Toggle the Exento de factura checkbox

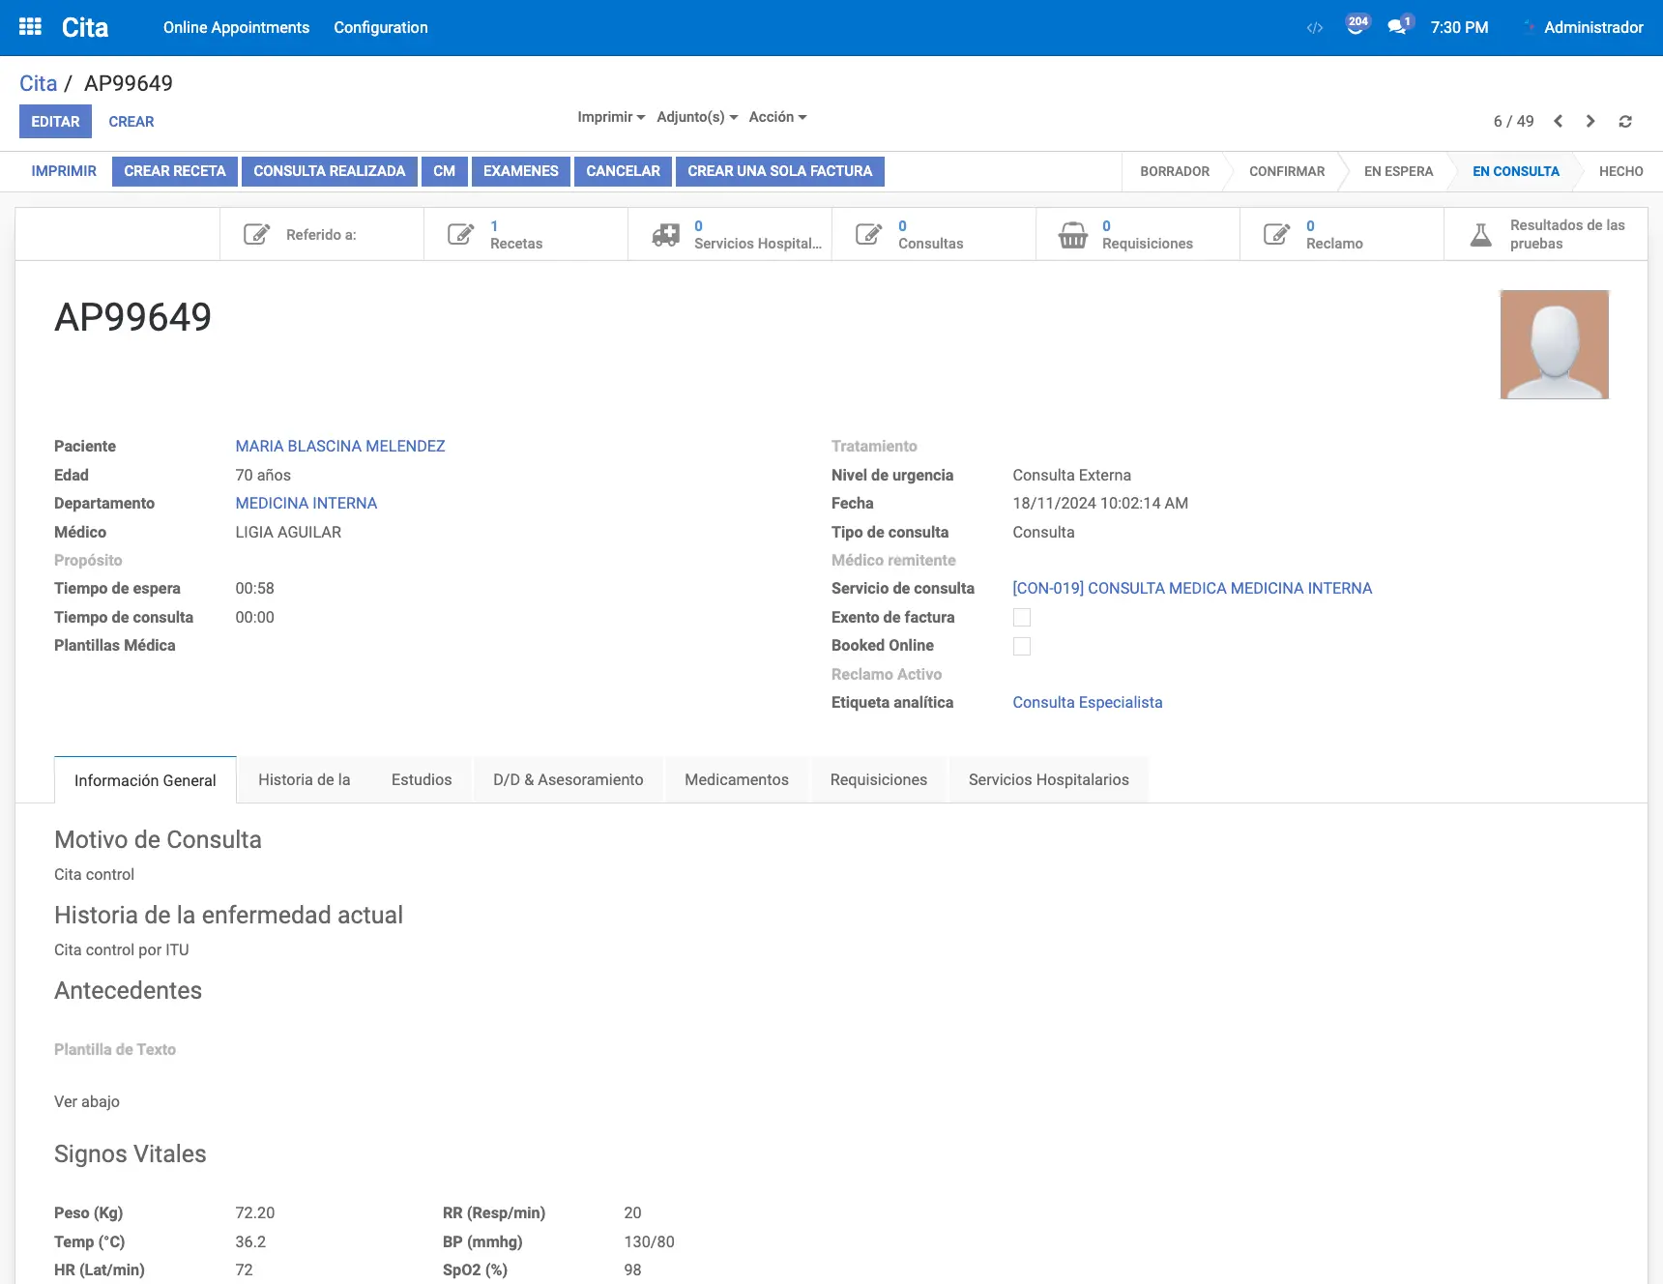click(1021, 617)
